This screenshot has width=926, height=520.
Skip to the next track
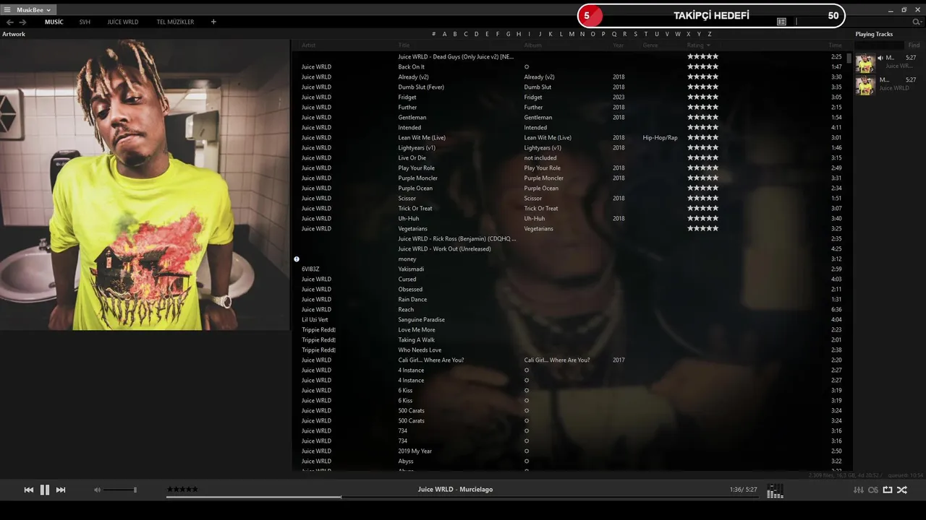tap(61, 490)
